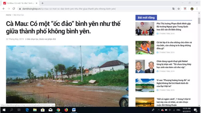Select the Bài mới đăng tab heading
201x113 pixels.
click(x=146, y=18)
